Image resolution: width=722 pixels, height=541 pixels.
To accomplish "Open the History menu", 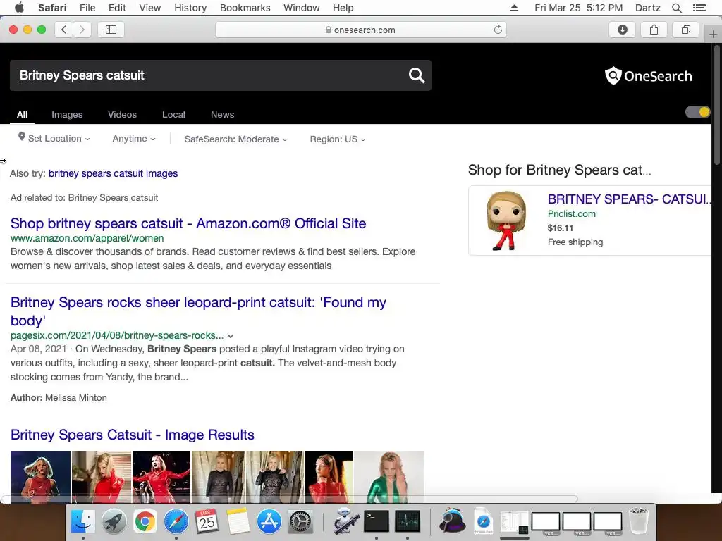I will point(190,8).
